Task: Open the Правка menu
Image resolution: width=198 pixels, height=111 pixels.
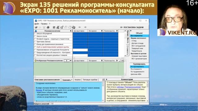Action: 44,24
